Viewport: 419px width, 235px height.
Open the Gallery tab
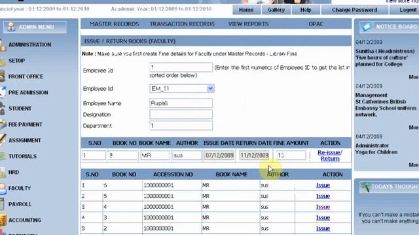[x=276, y=10]
